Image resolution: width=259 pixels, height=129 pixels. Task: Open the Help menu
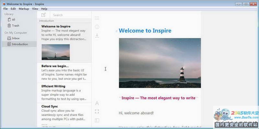(x=44, y=9)
